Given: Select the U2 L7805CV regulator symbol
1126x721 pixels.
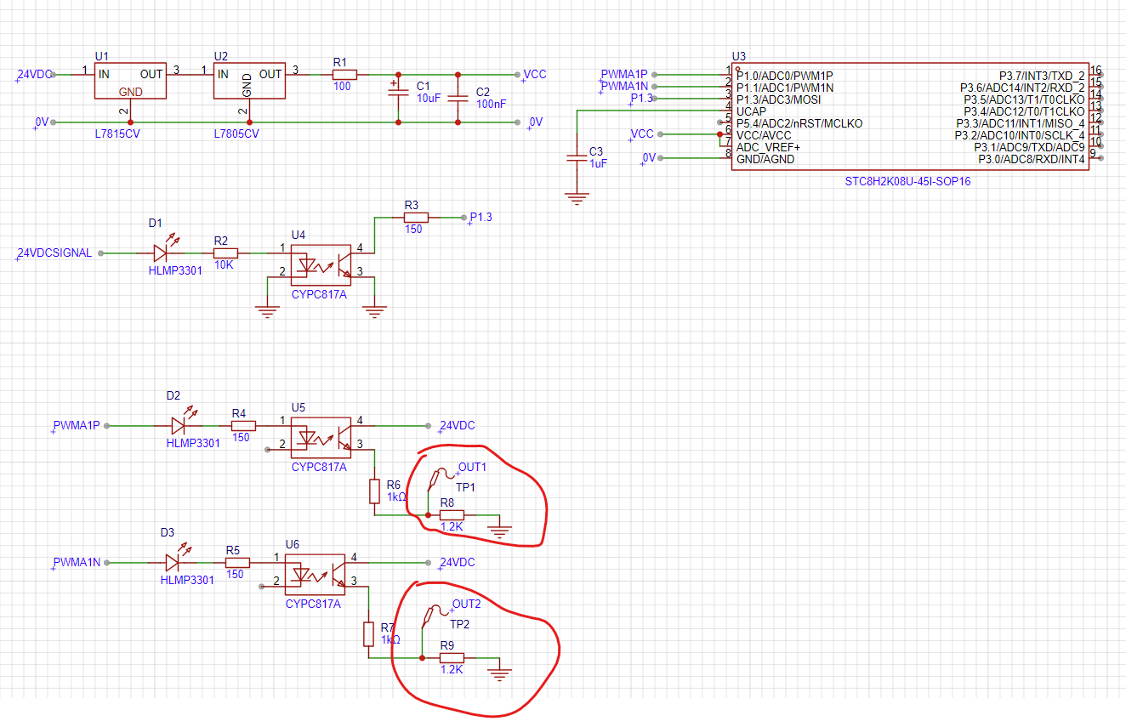Looking at the screenshot, I should coord(249,80).
